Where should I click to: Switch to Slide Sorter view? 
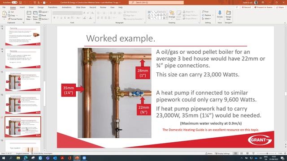coord(241,153)
